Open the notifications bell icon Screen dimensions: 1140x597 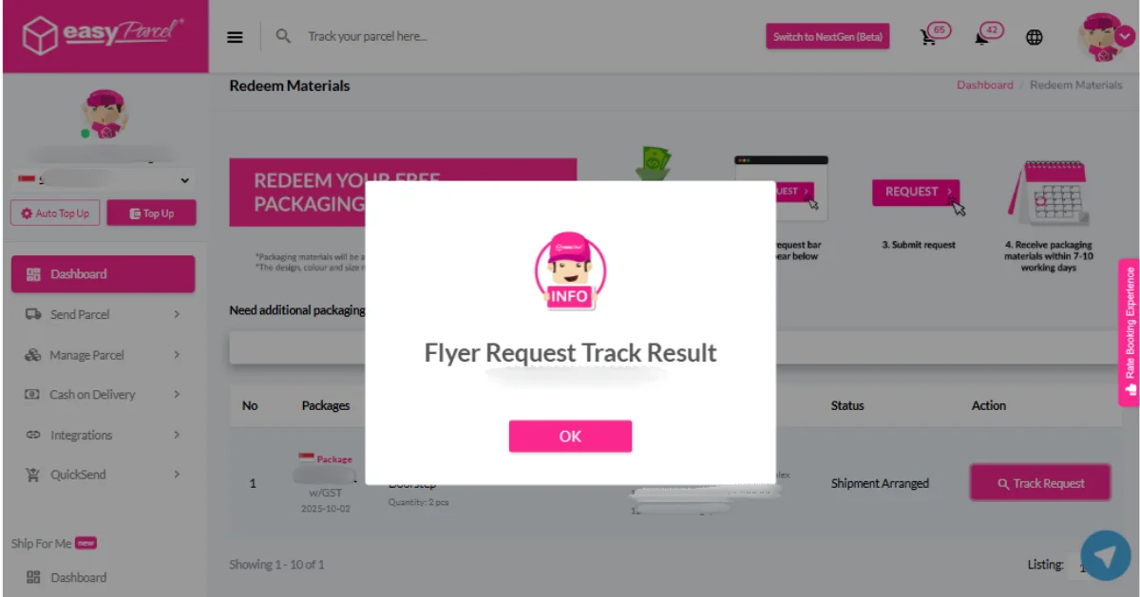[981, 38]
